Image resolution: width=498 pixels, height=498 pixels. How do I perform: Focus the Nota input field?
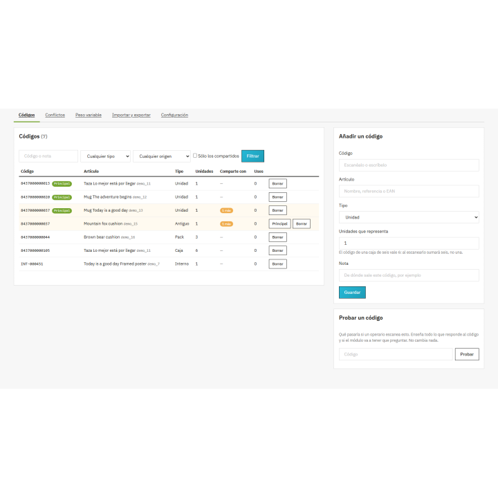pos(409,275)
